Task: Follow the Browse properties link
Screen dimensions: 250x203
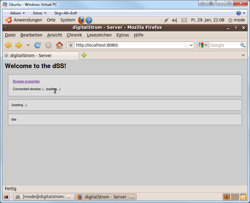Action: pos(26,81)
